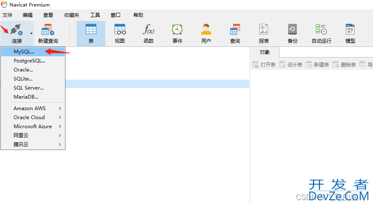373x205 pixels.
Task: Open the 文件 (File) menu
Action: pyautogui.click(x=7, y=15)
